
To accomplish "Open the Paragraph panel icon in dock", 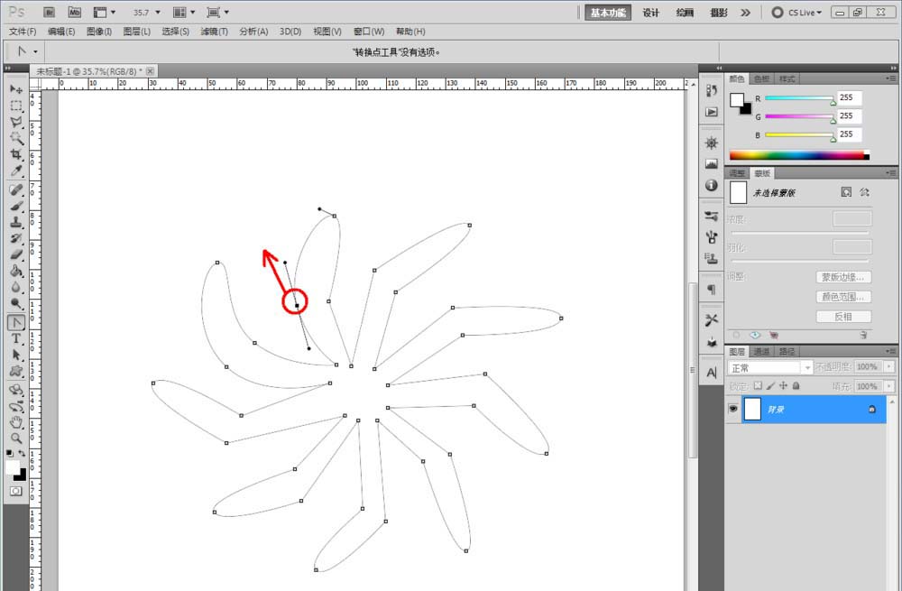I will click(712, 290).
